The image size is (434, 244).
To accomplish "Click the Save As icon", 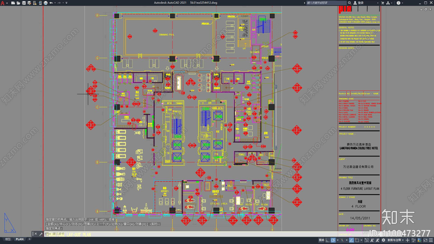I will tap(29, 3).
